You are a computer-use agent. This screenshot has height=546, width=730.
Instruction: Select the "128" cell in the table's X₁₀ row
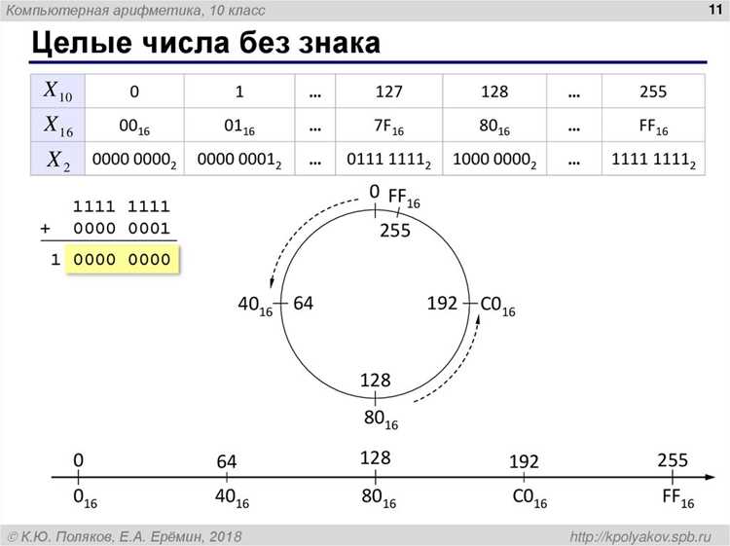point(494,91)
